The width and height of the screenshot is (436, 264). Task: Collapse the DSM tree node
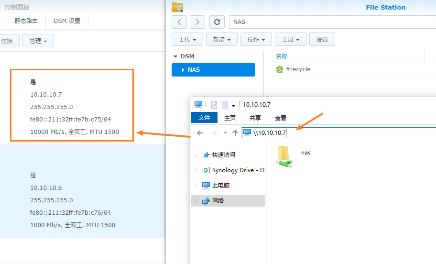coord(175,56)
